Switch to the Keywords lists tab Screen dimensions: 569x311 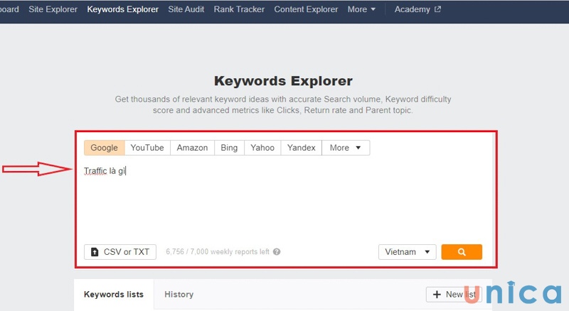pos(114,295)
